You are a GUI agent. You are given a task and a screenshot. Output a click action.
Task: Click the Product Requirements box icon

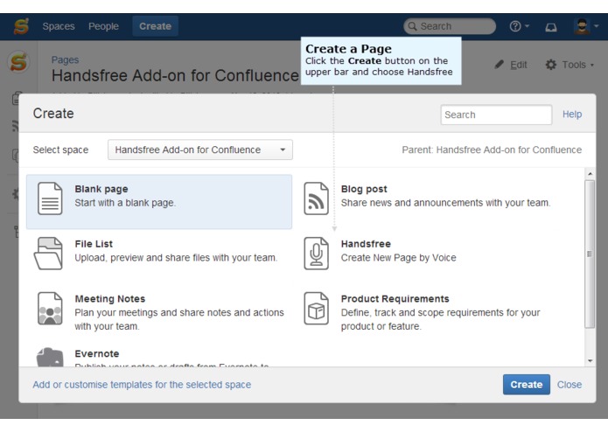[x=316, y=309]
